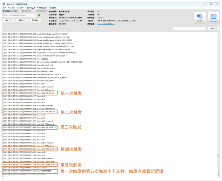The image size is (222, 181).
Task: Click the log row 'I/main ROM Build: Aug 10 2025'
Action: (x=36, y=34)
